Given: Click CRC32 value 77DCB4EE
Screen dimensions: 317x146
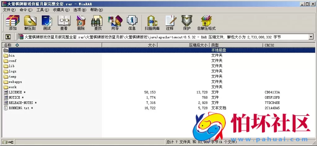Looking at the screenshot, I should coord(272,103).
